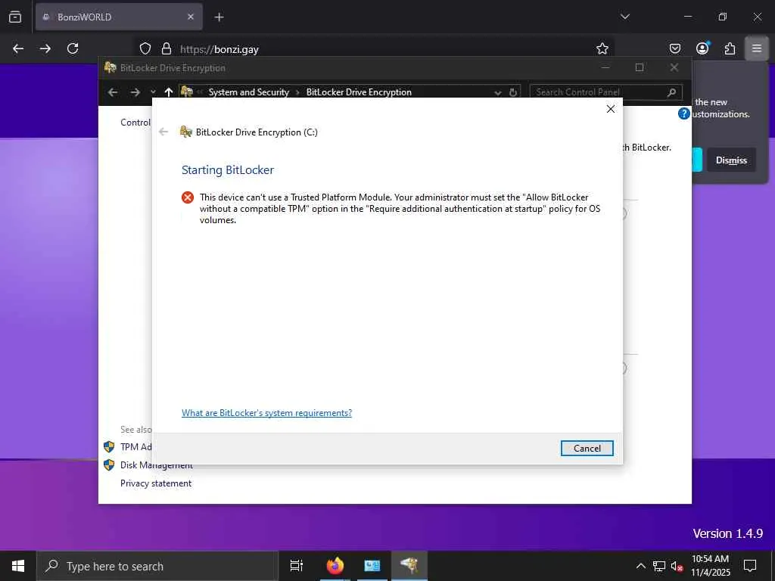Open Firefox extensions puzzle icon
Screen dimensions: 775x581
click(x=730, y=48)
